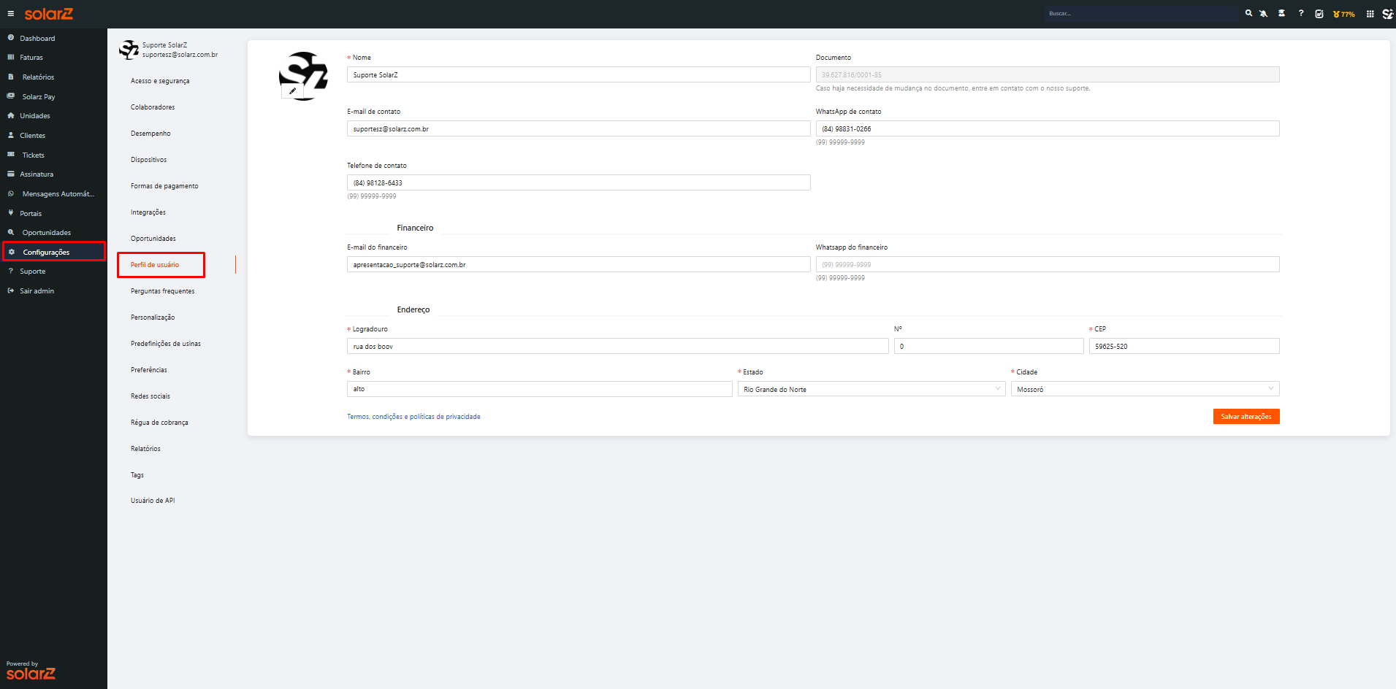1396x689 pixels.
Task: Open Unidades from the left sidebar
Action: (x=34, y=116)
